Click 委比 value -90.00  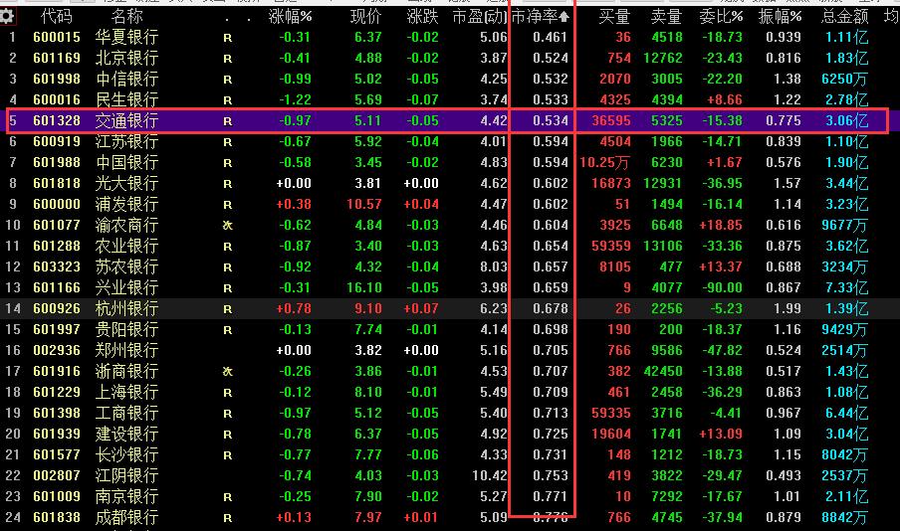[x=722, y=287]
